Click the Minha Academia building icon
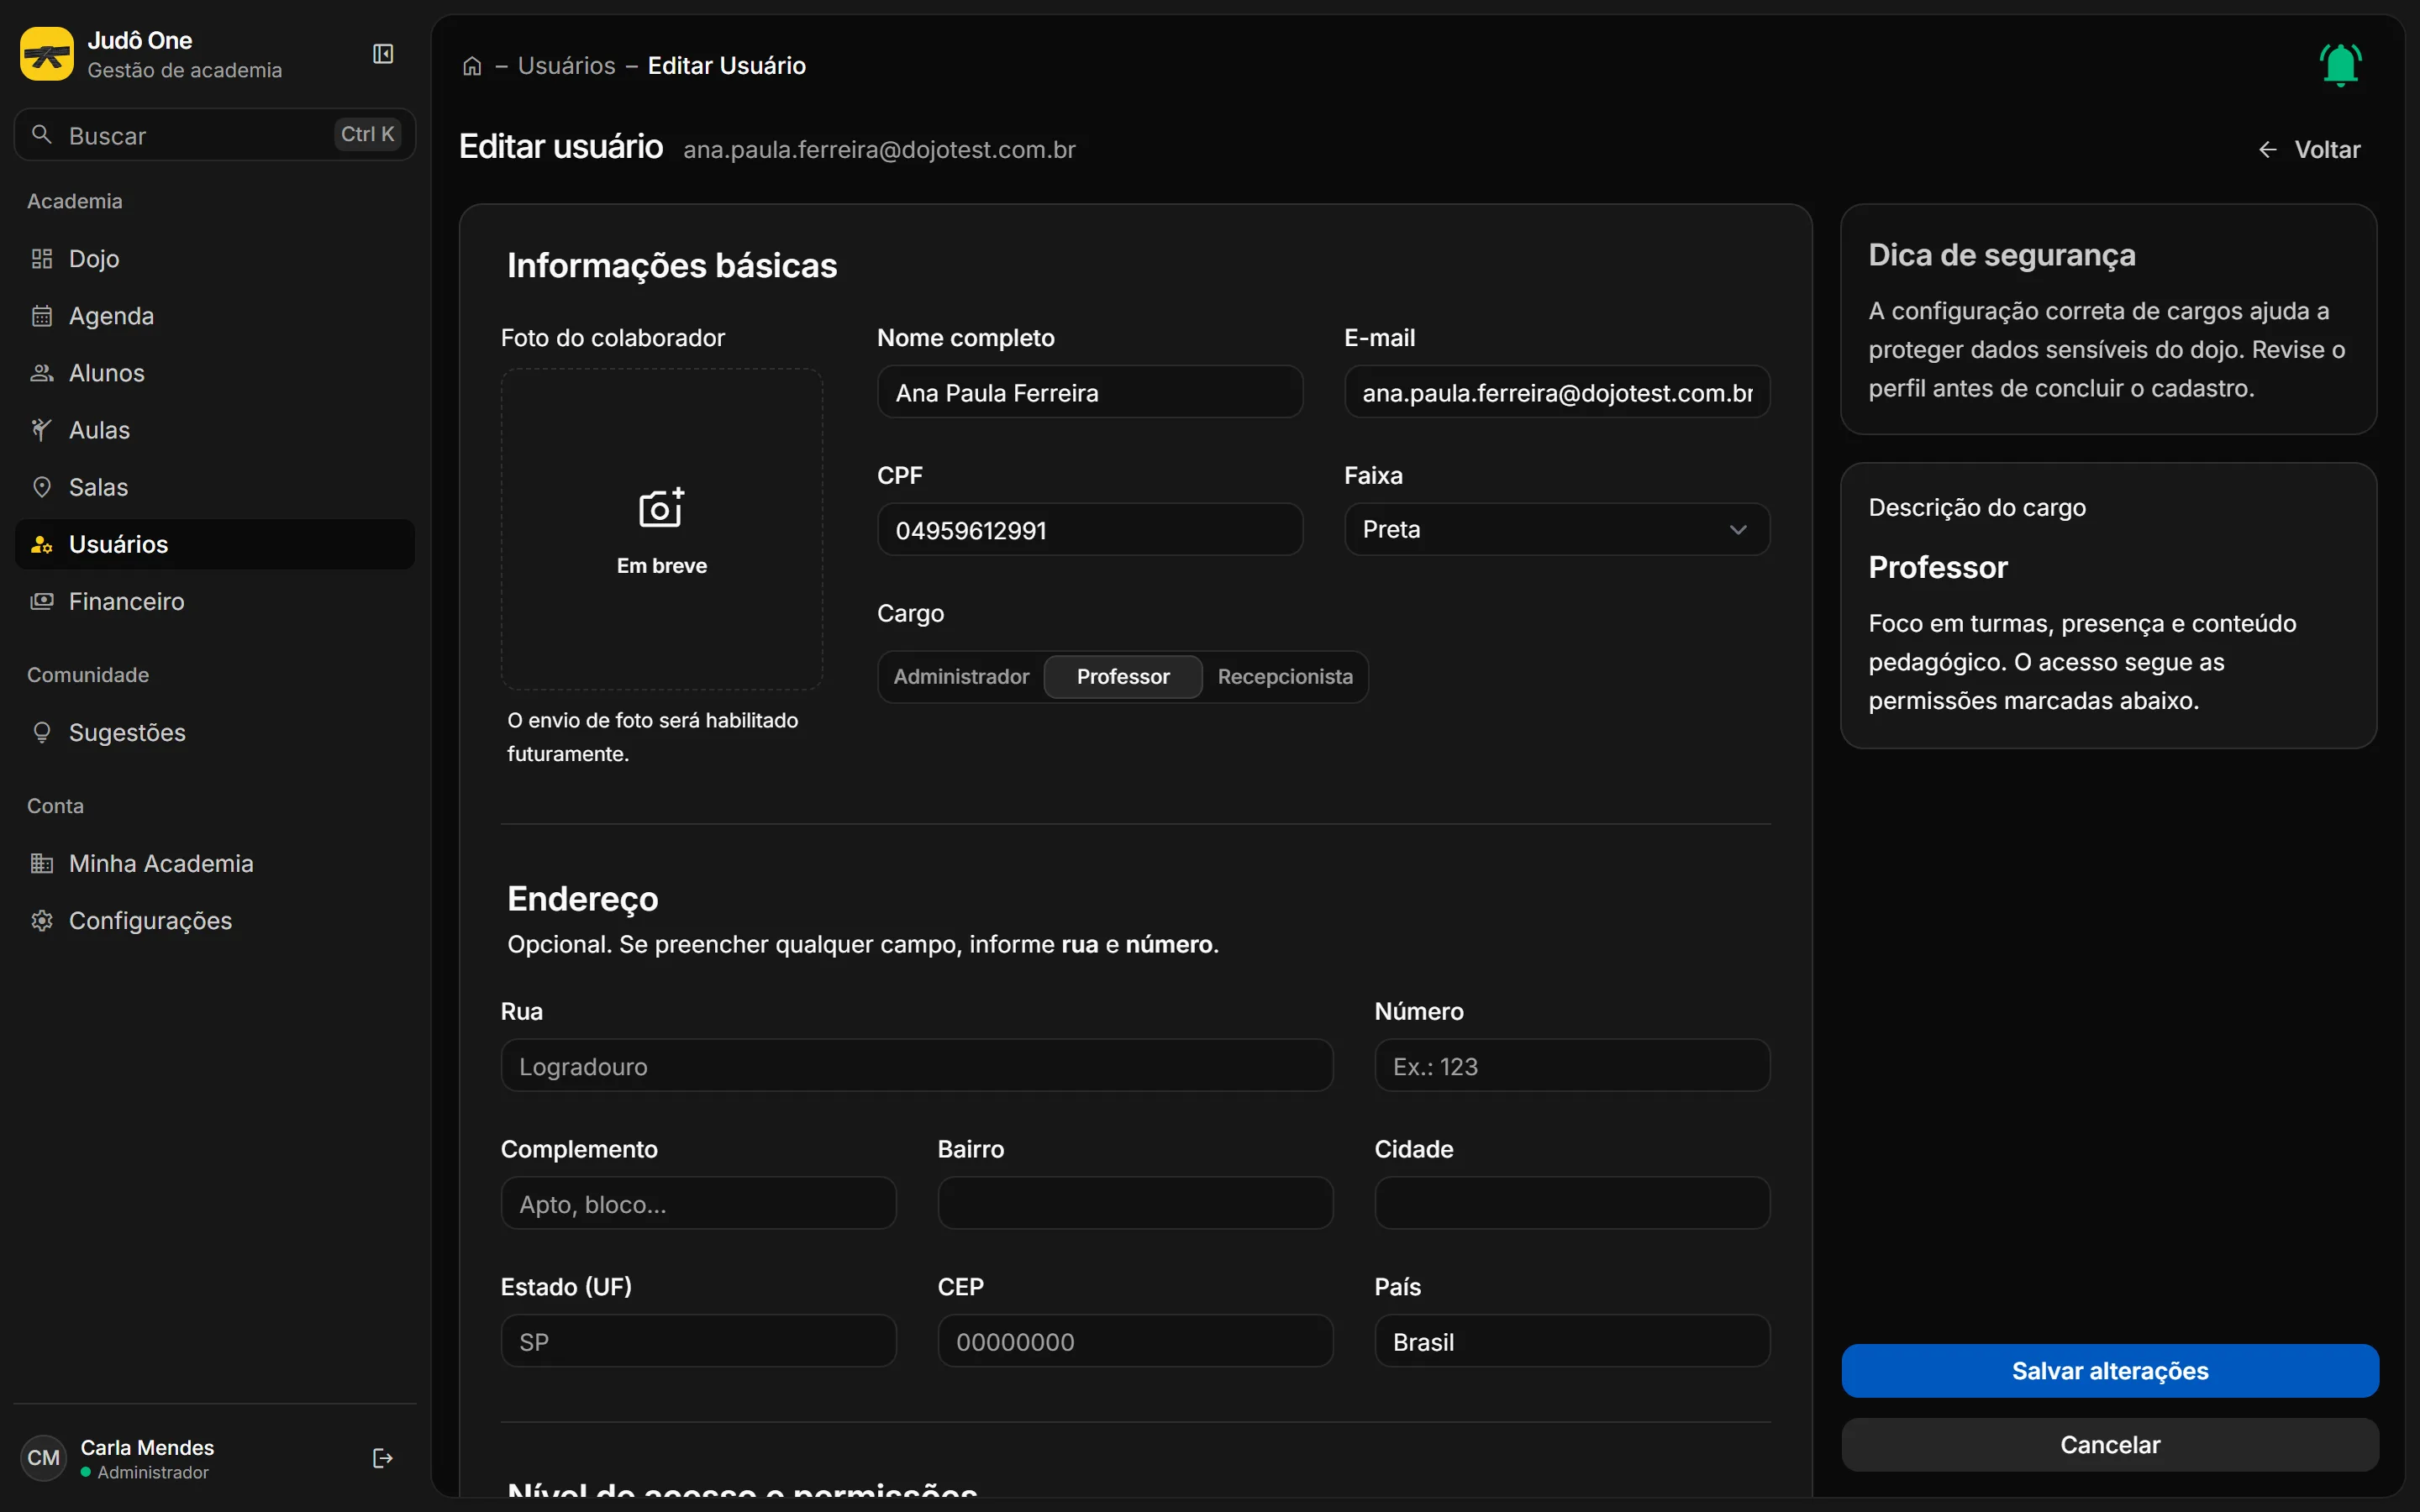2420x1512 pixels. coord(42,863)
